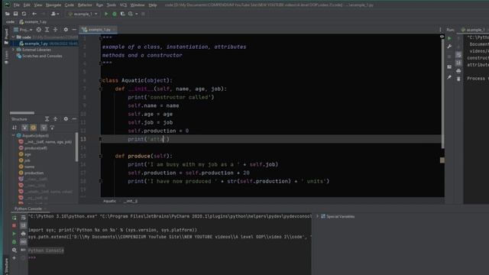Click the Open folder toolbar icon
The height and width of the screenshot is (275, 489).
tap(7, 14)
